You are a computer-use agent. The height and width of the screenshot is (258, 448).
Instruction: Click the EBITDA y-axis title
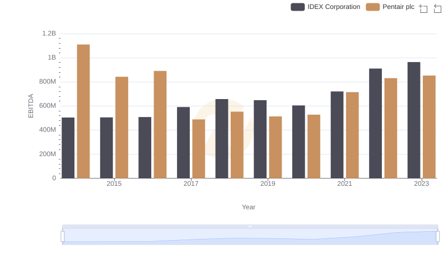(x=31, y=105)
